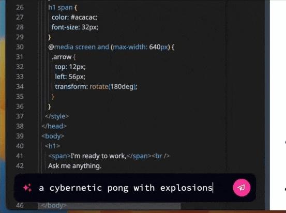Click the closing '</head>' tag
Viewport: 286px width, 213px height.
click(54, 126)
